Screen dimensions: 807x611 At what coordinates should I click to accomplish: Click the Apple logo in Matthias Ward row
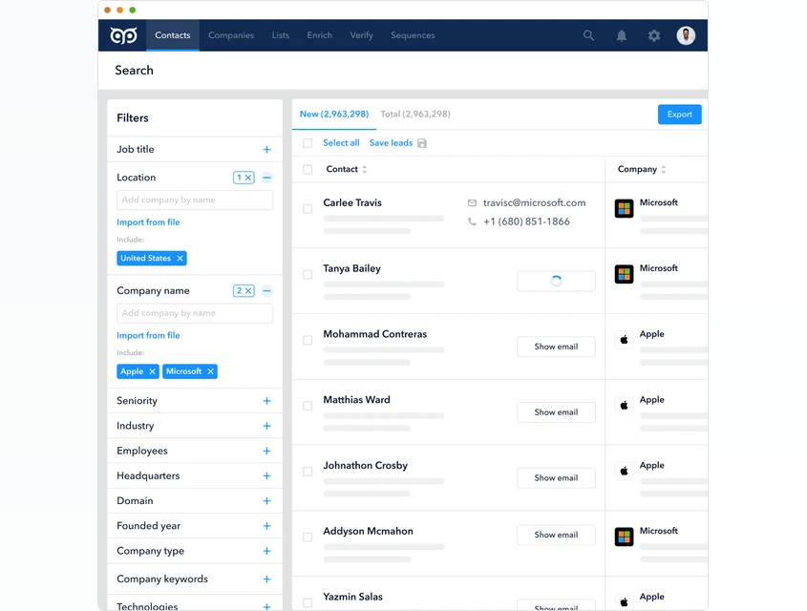point(624,406)
